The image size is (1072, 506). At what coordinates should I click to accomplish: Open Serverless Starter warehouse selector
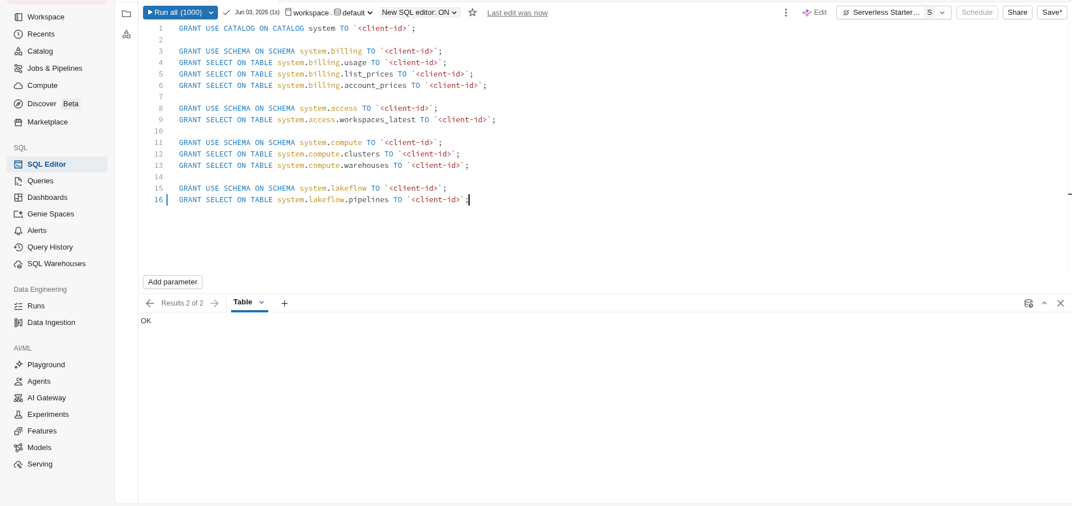(894, 13)
